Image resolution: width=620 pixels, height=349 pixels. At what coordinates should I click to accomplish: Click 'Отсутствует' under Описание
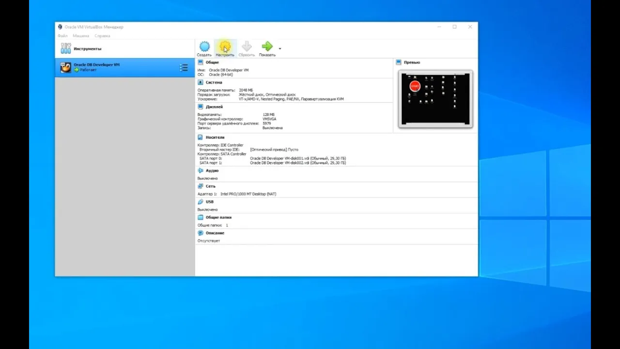209,241
